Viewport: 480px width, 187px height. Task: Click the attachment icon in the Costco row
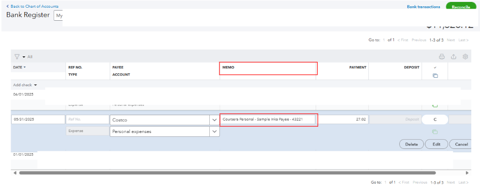(x=435, y=132)
